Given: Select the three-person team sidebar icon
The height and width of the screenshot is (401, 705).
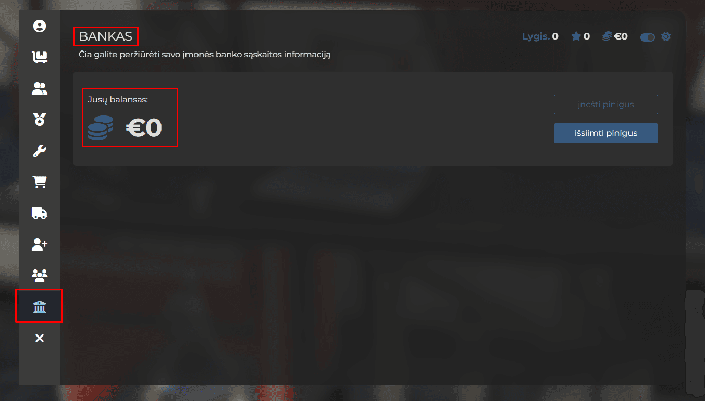Looking at the screenshot, I should (x=40, y=276).
